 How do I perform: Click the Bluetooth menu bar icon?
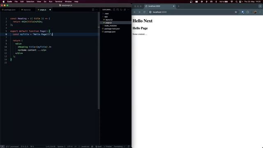[x=216, y=2]
